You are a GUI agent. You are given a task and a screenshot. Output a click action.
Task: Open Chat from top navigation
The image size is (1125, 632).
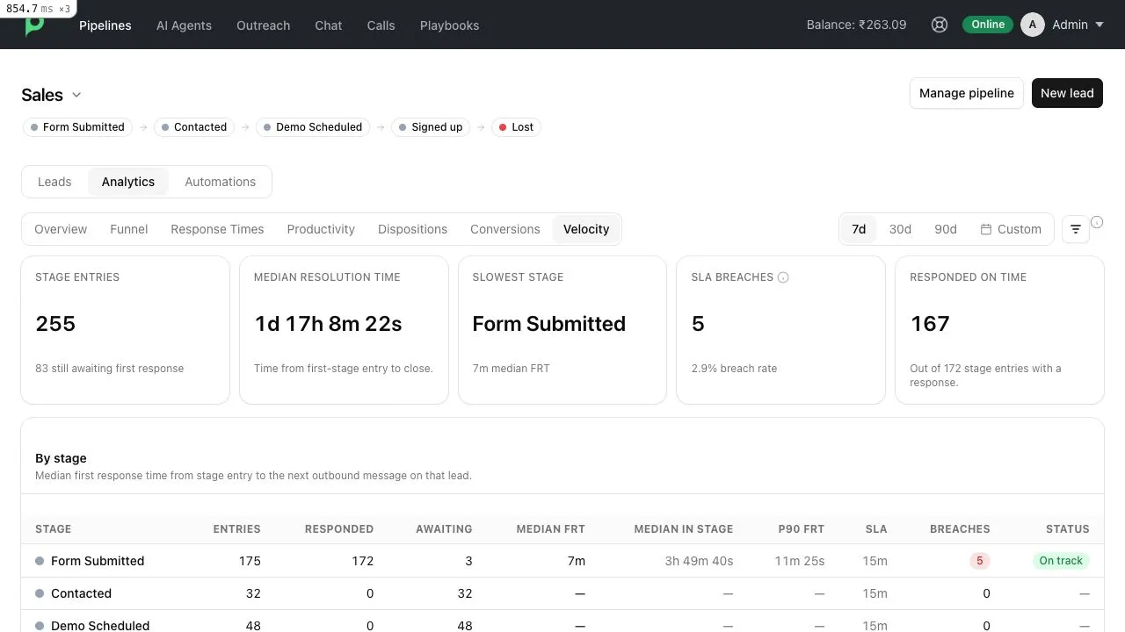pyautogui.click(x=329, y=25)
